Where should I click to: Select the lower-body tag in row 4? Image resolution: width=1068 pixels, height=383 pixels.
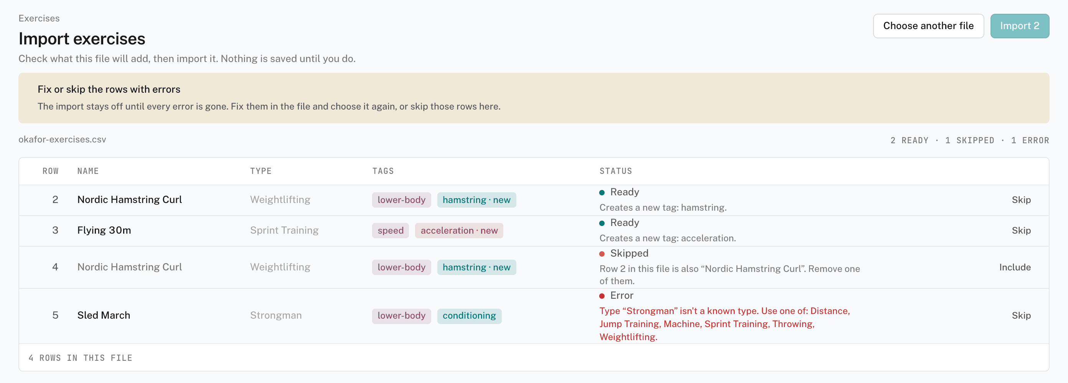pos(401,267)
